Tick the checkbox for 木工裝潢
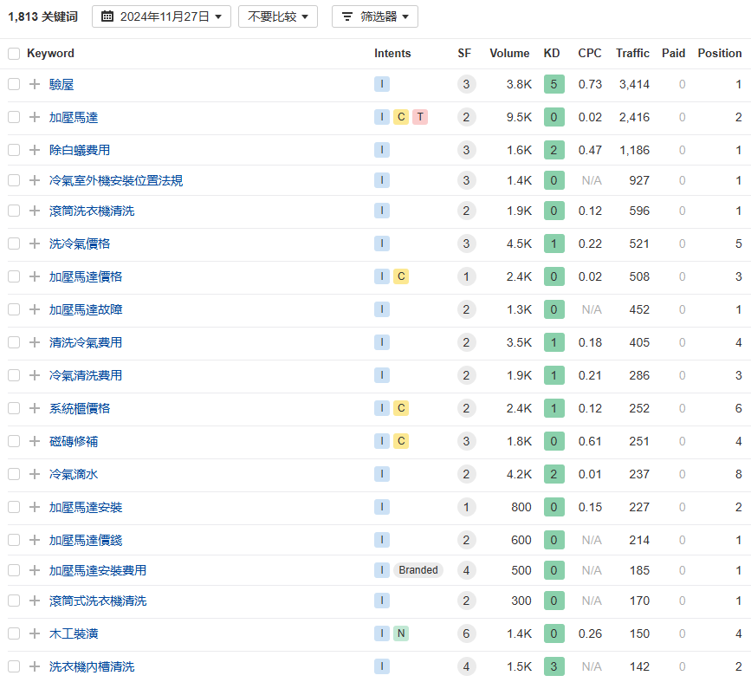This screenshot has width=751, height=682. 14,633
